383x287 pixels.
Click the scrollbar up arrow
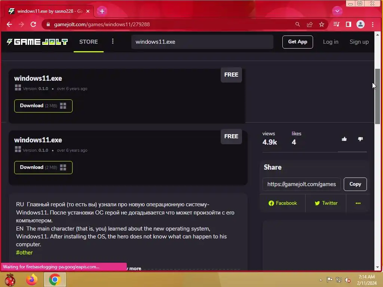tap(377, 35)
